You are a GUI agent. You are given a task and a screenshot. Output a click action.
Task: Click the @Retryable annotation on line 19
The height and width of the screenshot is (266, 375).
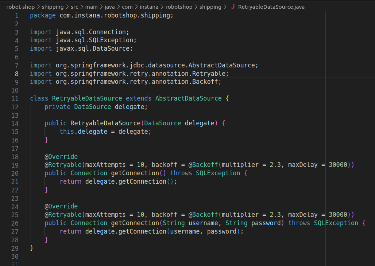[x=63, y=165]
